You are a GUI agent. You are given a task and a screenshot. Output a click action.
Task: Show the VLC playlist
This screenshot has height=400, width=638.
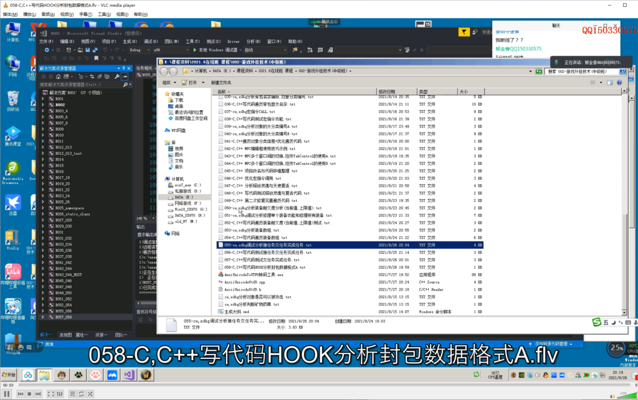pos(72,394)
